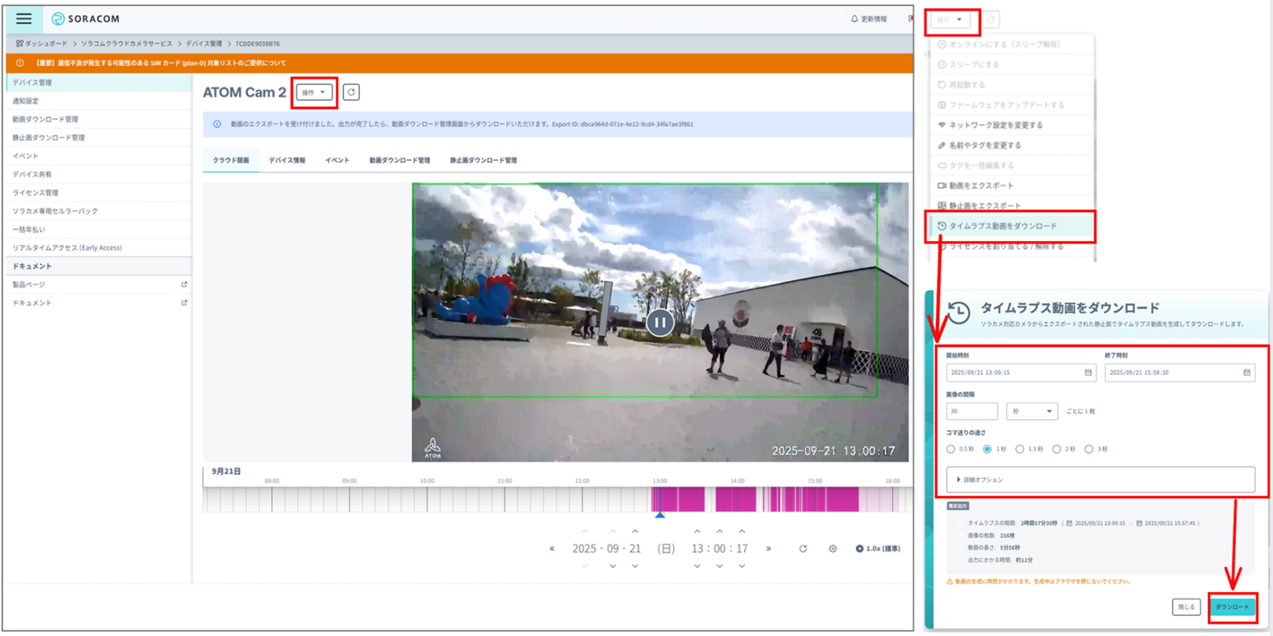Choose 名前やタグを変更する from the menu
This screenshot has width=1273, height=636.
click(1013, 145)
